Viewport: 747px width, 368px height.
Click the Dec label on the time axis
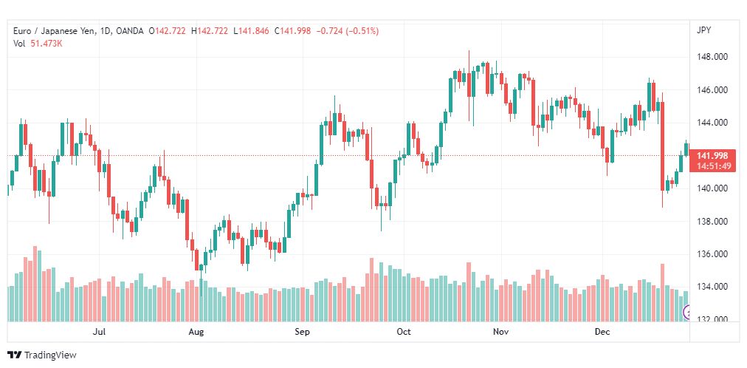coord(602,333)
